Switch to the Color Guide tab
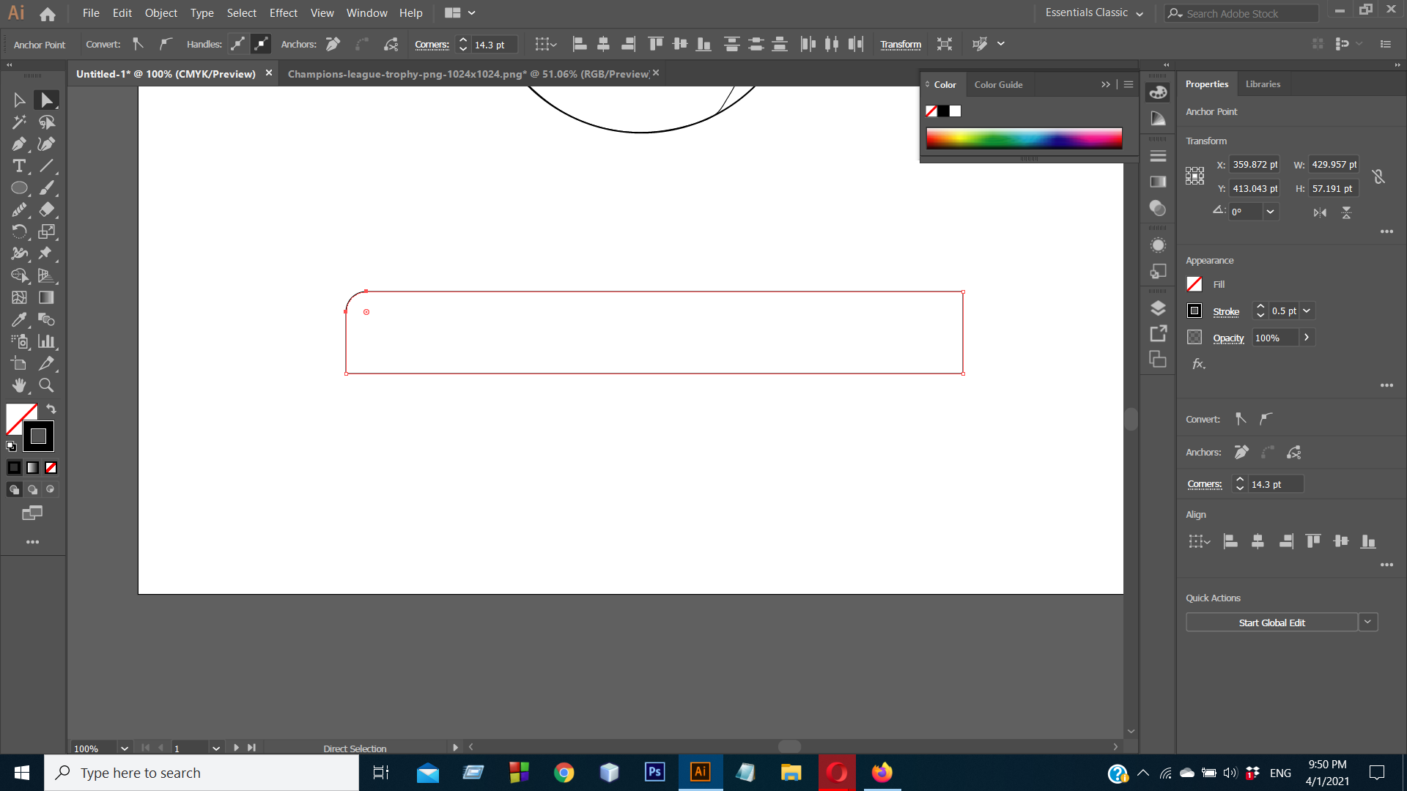 click(x=998, y=85)
